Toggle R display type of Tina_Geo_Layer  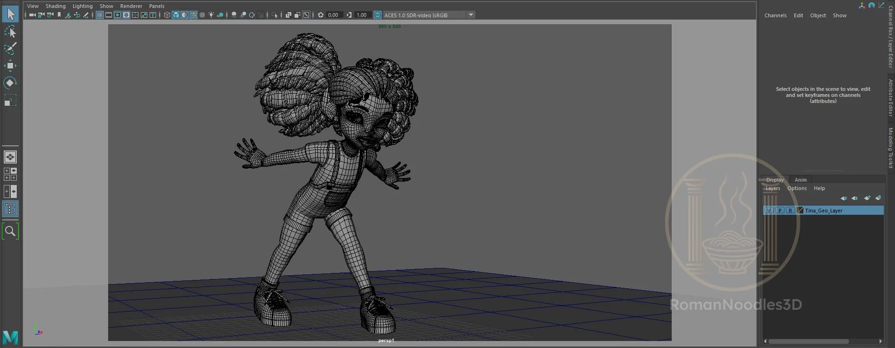[791, 211]
